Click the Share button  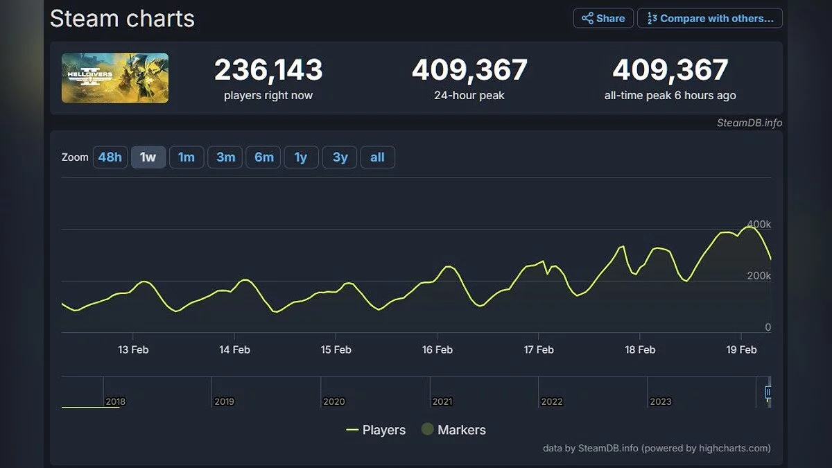[603, 18]
